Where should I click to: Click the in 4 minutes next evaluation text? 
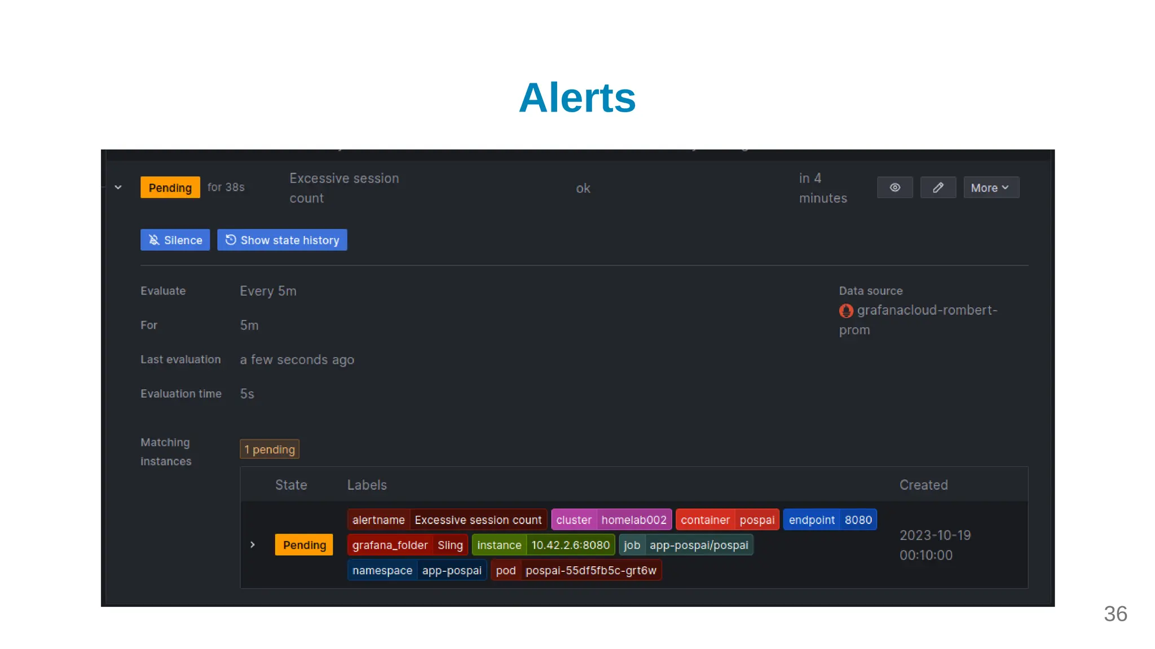pyautogui.click(x=823, y=188)
